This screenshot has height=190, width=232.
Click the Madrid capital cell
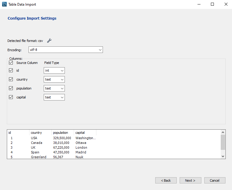coord(81,152)
